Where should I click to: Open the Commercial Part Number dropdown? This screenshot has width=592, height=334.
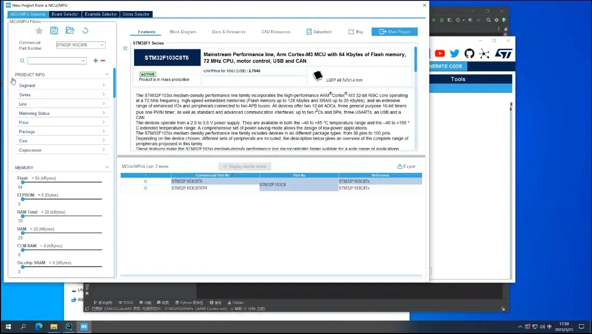(x=101, y=45)
